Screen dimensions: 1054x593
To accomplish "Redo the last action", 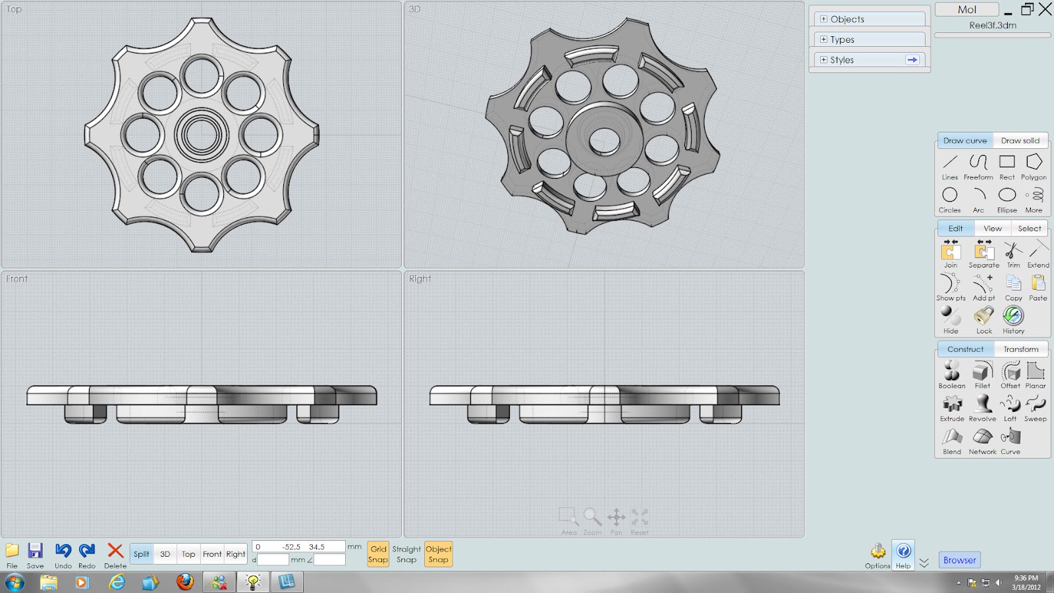I will 87,555.
